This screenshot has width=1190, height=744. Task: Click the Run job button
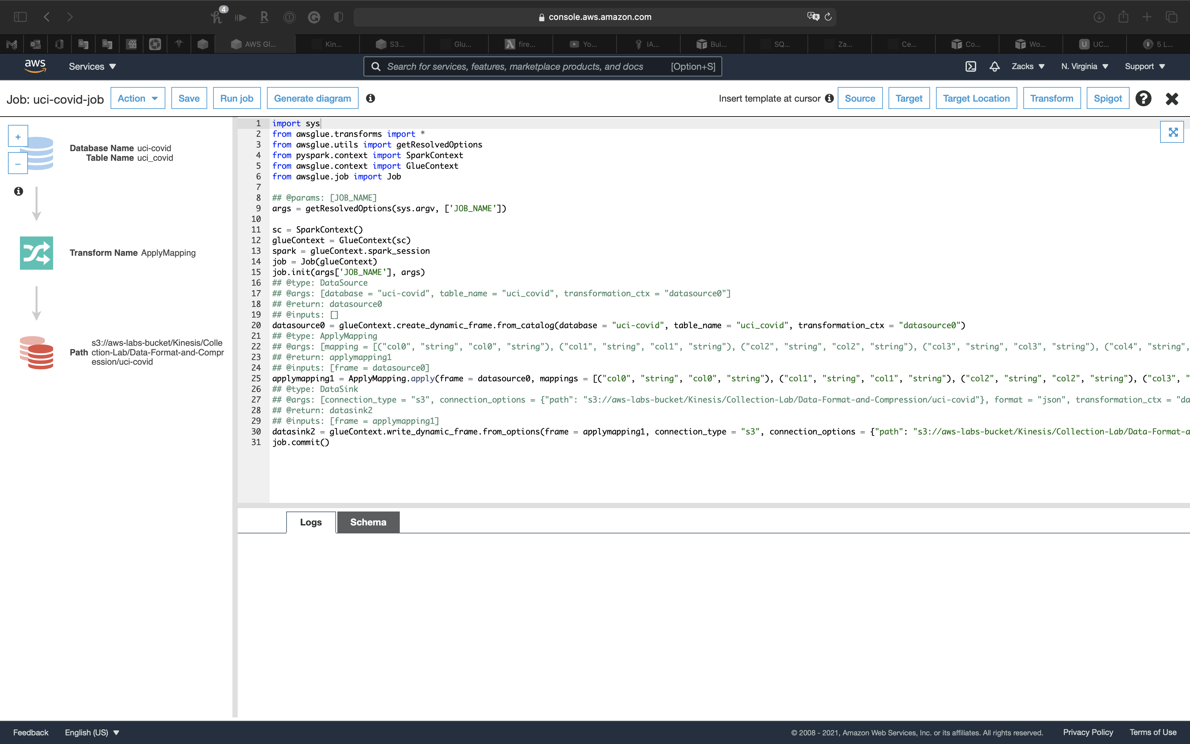coord(236,98)
